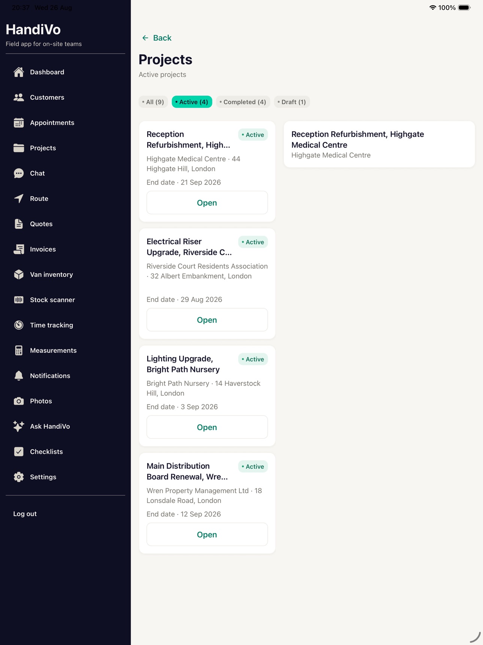Click the Active badge on Lighting Upgrade card
Screen dimensions: 483x645
253,359
